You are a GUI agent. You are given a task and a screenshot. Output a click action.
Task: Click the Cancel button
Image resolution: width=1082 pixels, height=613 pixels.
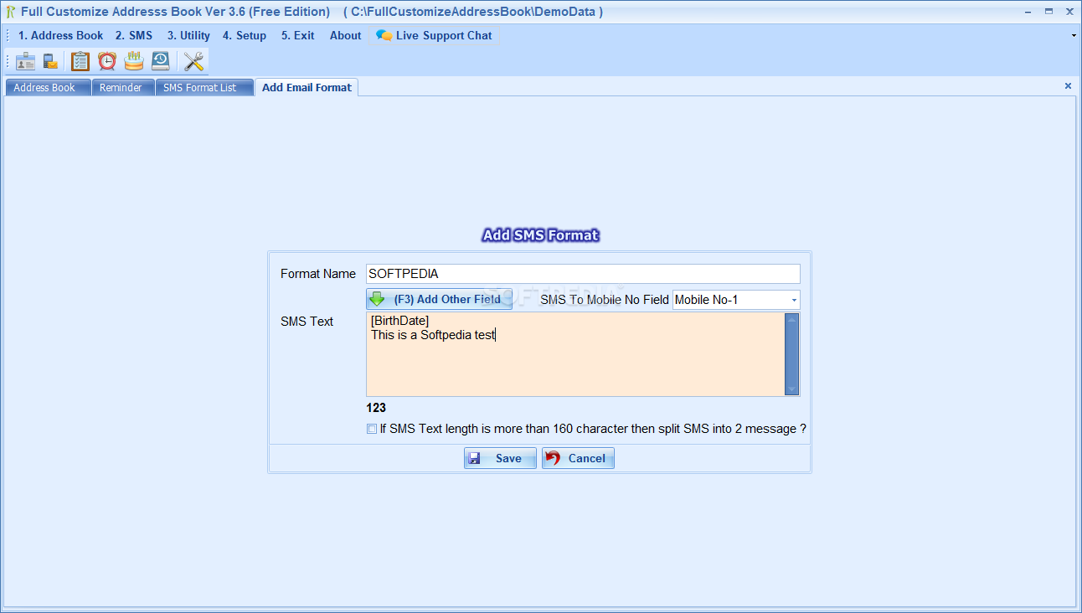coord(578,458)
